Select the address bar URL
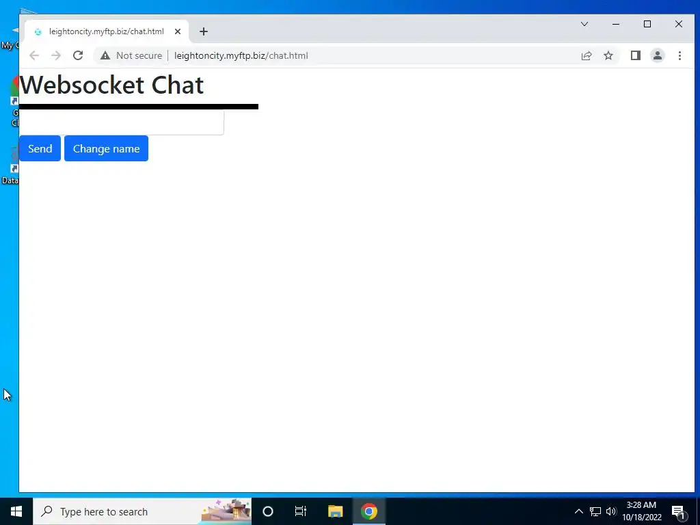700x525 pixels. pyautogui.click(x=241, y=55)
